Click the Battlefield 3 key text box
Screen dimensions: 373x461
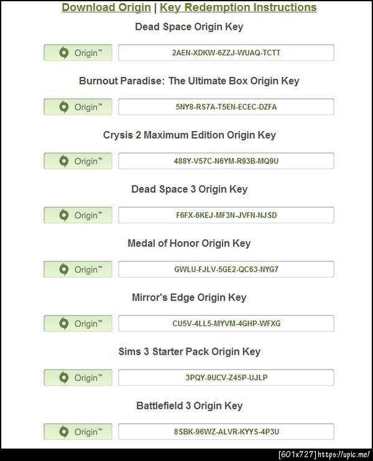[226, 432]
